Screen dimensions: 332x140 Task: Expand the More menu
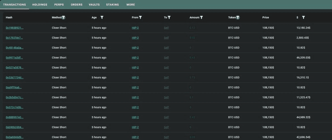[131, 5]
